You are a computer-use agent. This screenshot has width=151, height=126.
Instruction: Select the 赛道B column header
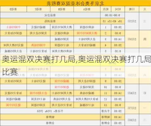point(62,9)
